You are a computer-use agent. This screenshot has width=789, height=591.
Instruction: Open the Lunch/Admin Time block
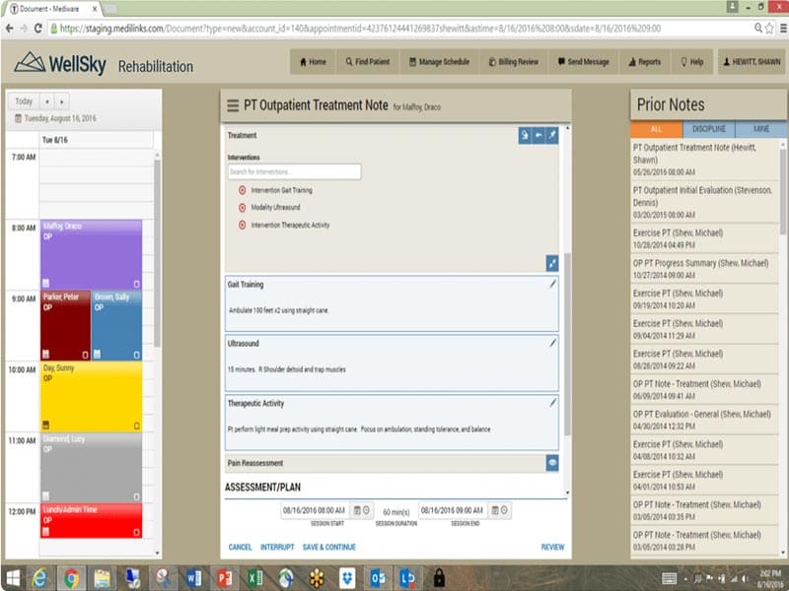pos(91,520)
